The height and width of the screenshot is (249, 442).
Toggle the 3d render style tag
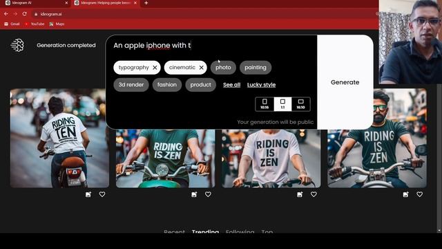131,84
